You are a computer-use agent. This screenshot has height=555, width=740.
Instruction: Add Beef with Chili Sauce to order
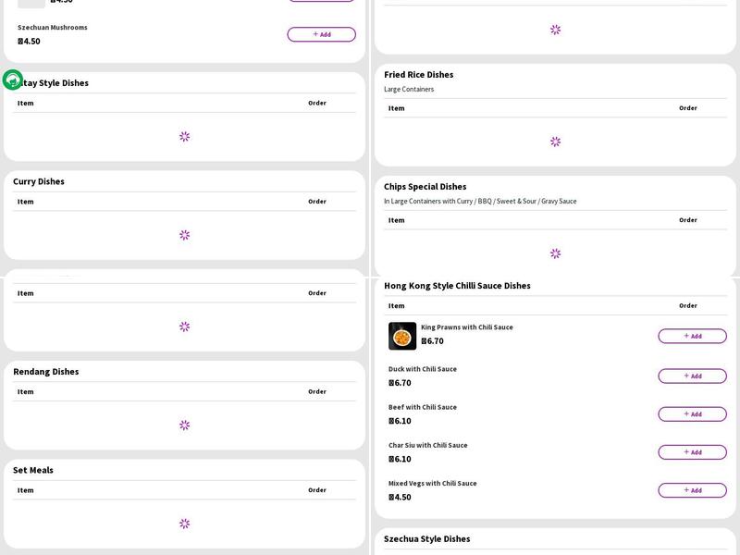pos(692,414)
